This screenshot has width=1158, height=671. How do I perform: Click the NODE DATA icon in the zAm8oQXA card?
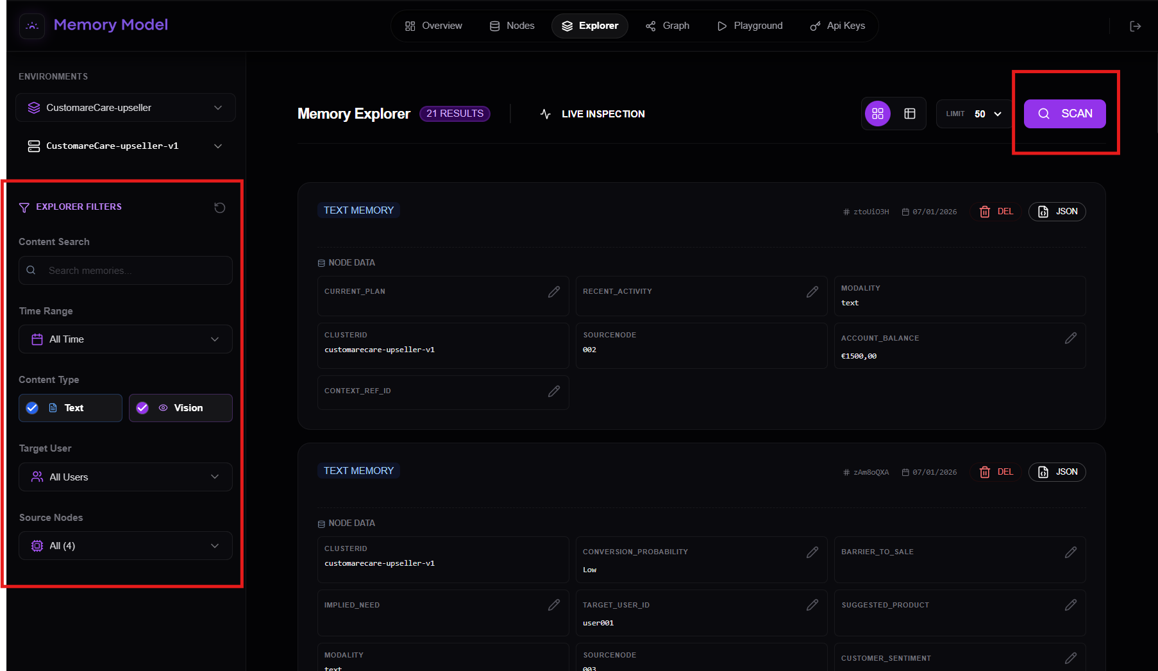point(321,523)
